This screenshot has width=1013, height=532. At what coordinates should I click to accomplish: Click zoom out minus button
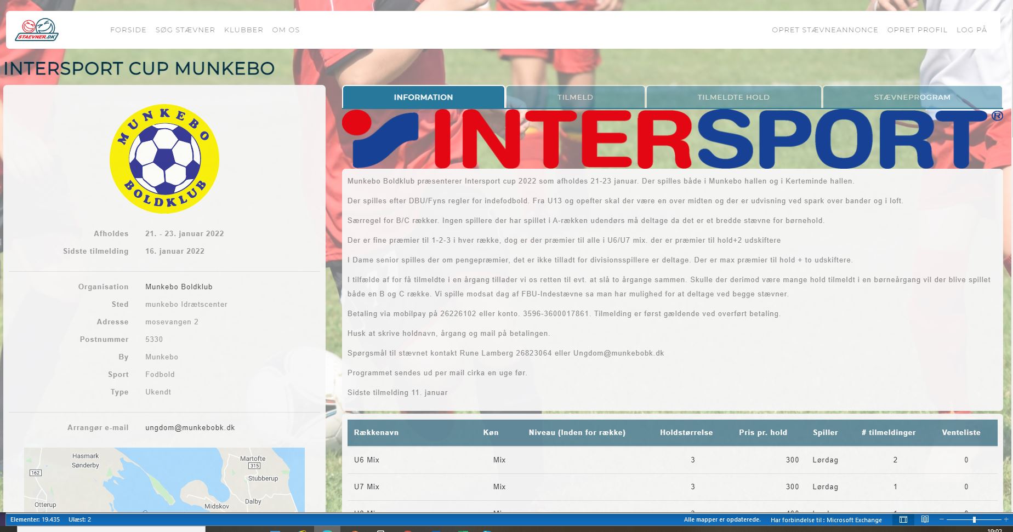942,519
